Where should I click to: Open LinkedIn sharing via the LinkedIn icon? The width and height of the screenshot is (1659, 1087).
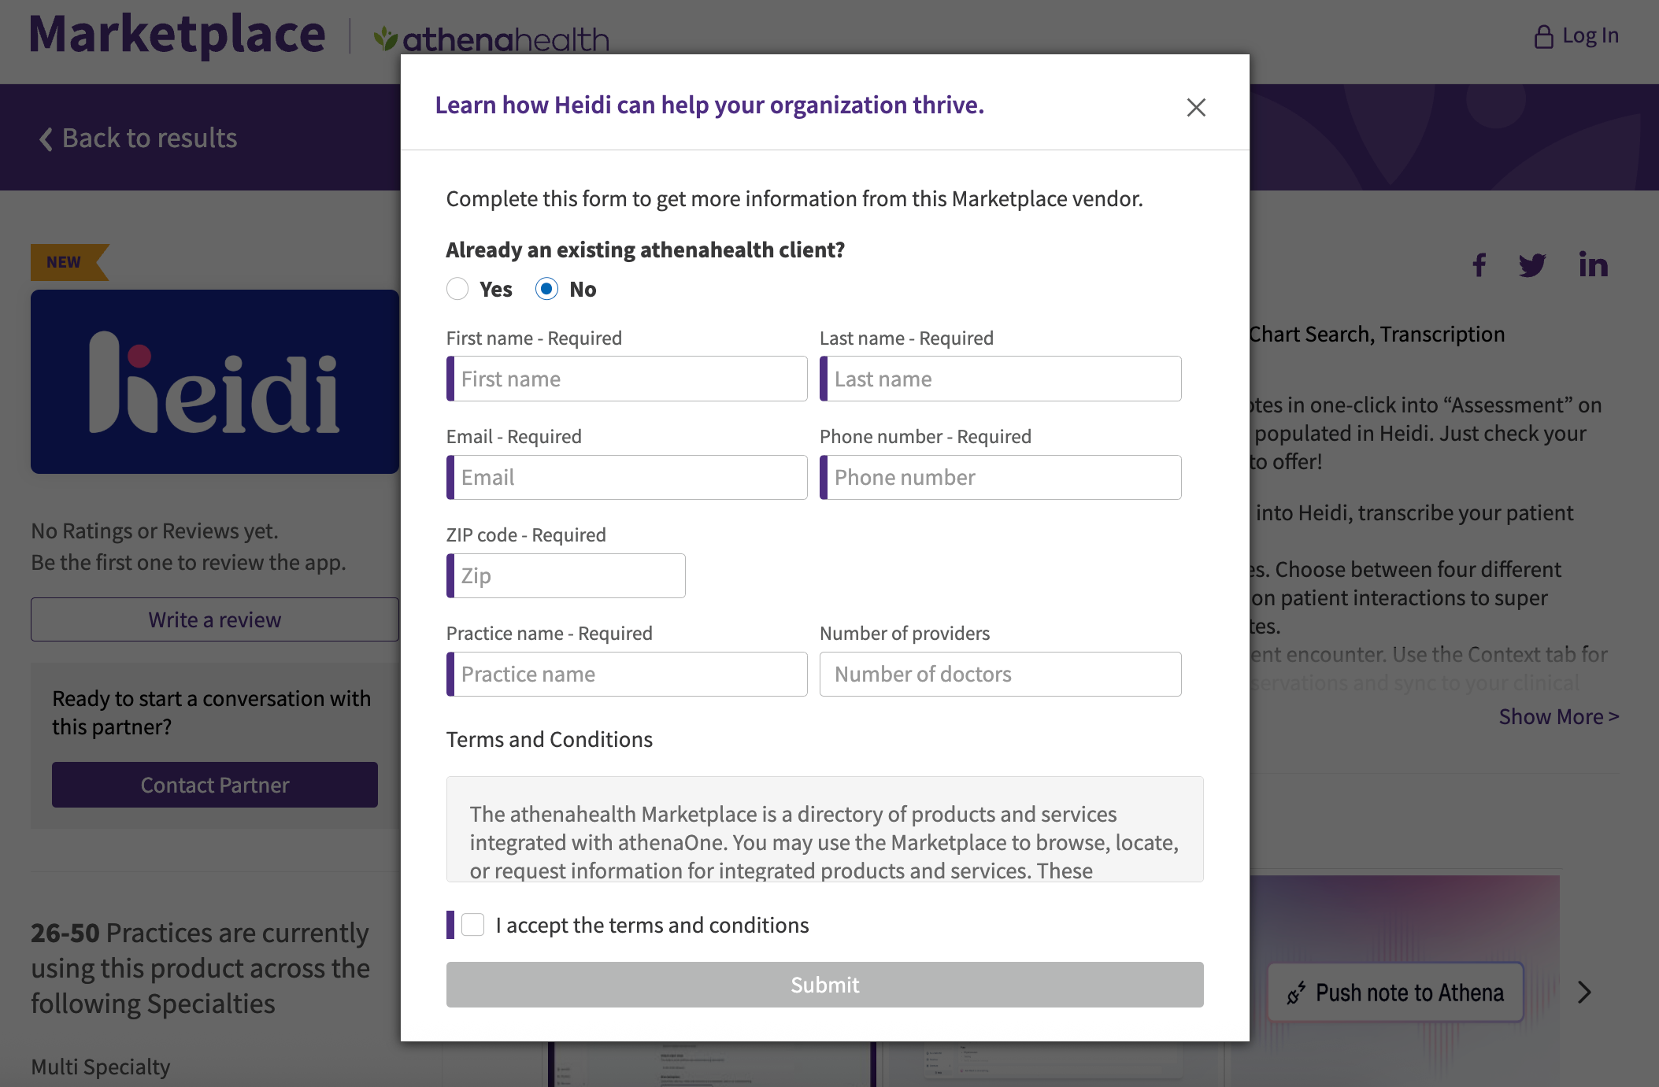pos(1594,265)
